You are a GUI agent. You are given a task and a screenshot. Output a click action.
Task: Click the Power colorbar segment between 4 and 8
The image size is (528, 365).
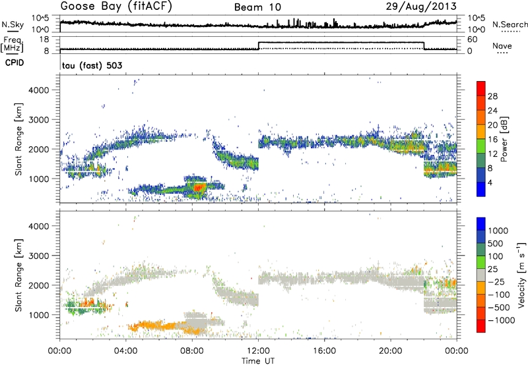[x=481, y=175]
